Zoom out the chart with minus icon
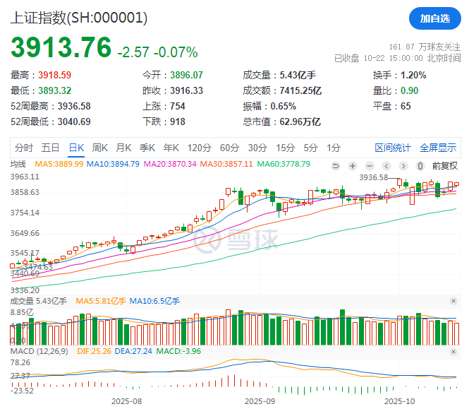 [x=370, y=166]
